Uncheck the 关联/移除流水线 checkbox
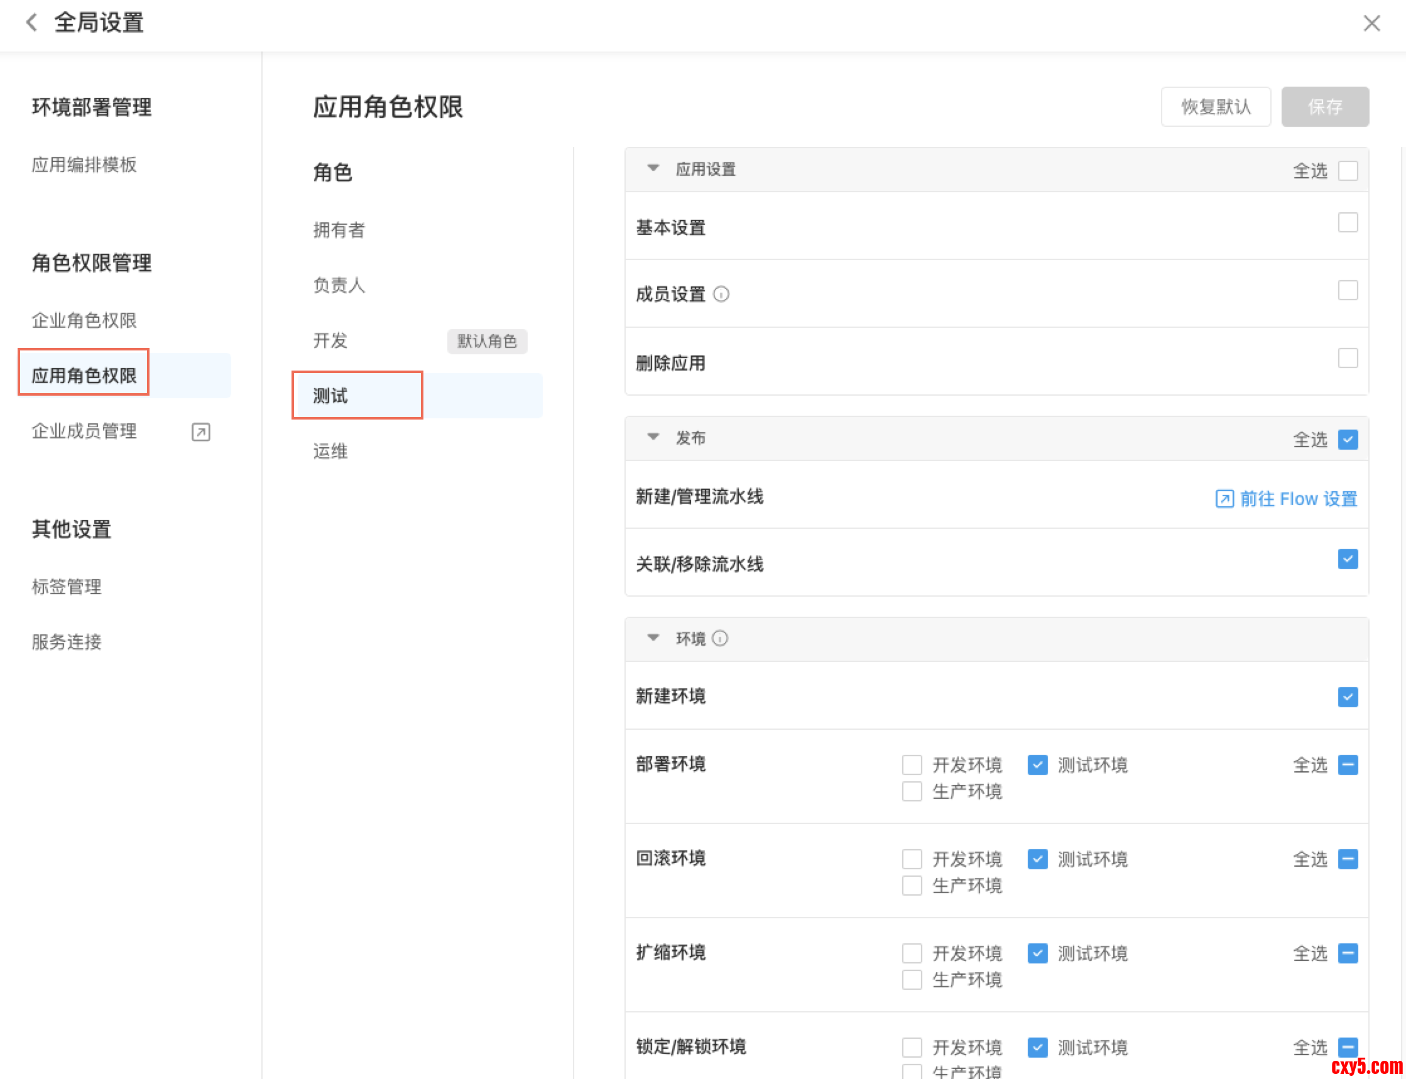The width and height of the screenshot is (1406, 1079). coord(1347,559)
